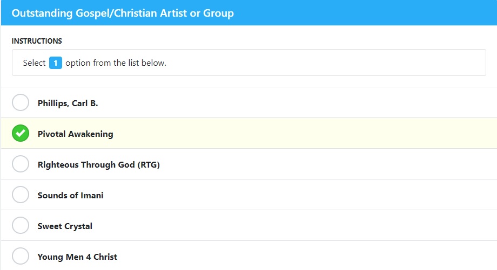Screen dimensions: 497x270
Task: Deselect the green Pivotal Awakening checkmark
Action: (x=21, y=133)
